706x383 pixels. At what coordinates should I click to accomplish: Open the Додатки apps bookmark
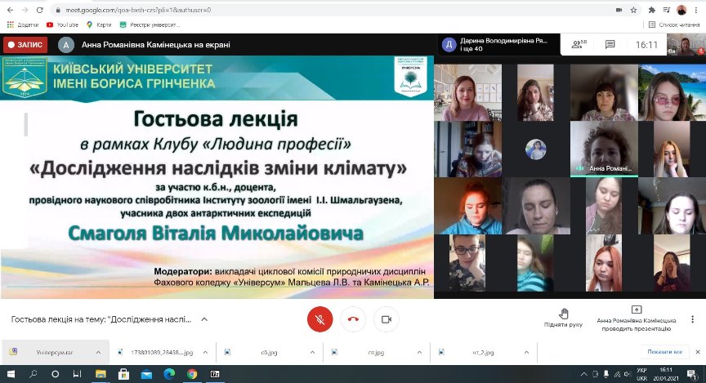click(23, 24)
